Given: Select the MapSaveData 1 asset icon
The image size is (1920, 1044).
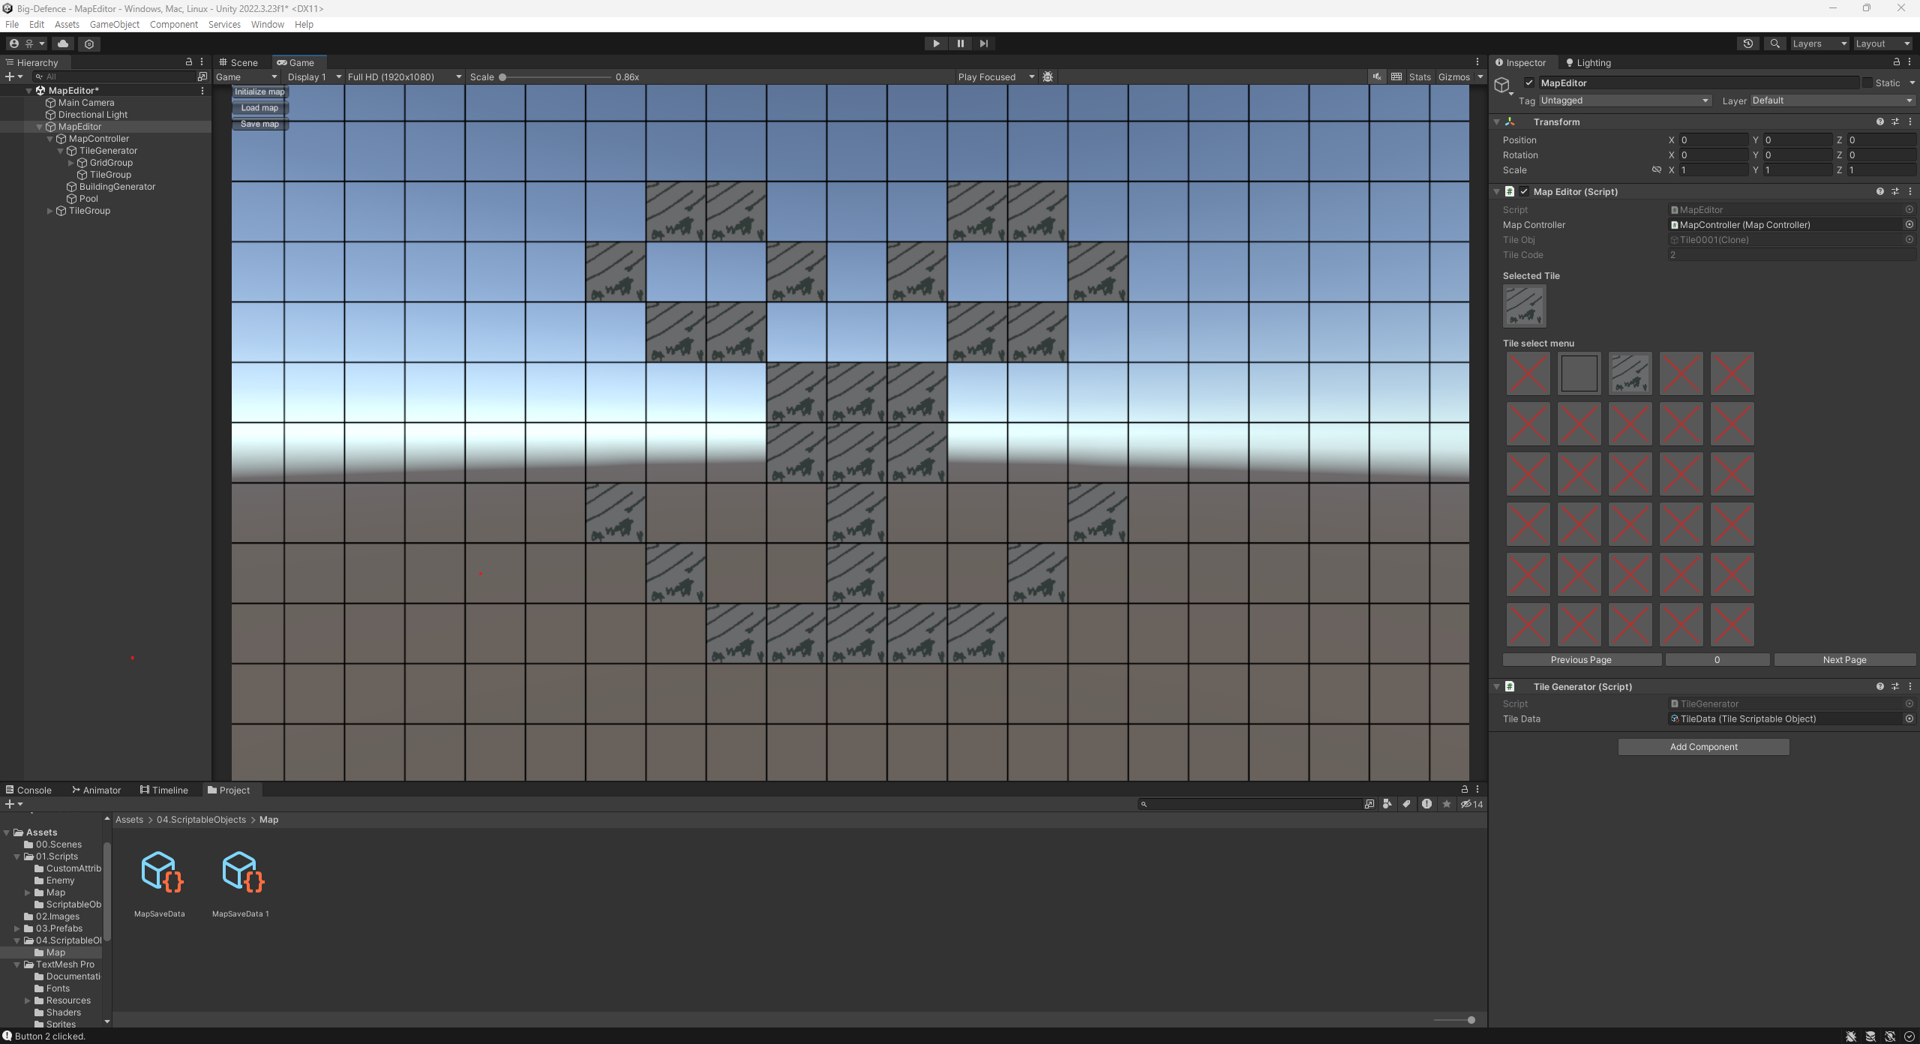Looking at the screenshot, I should 242,872.
